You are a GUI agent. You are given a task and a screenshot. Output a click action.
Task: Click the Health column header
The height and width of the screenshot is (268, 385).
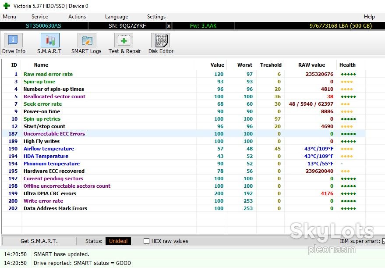pyautogui.click(x=347, y=65)
